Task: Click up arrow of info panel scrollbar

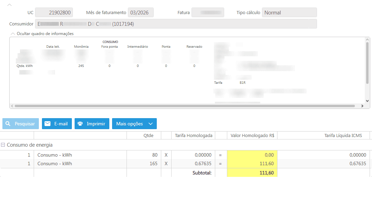Action: 367,40
